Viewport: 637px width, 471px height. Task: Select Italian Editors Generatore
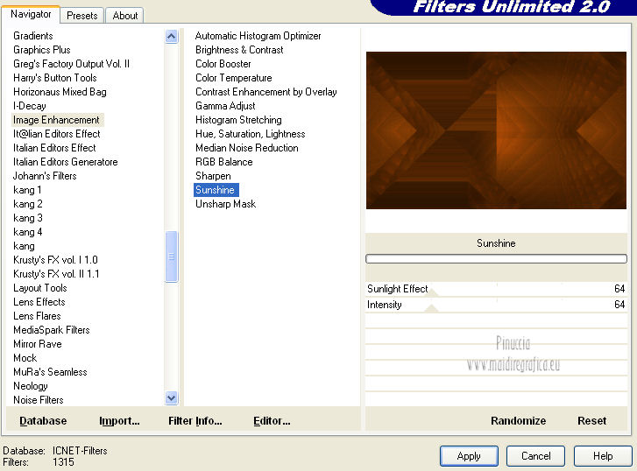tap(66, 162)
